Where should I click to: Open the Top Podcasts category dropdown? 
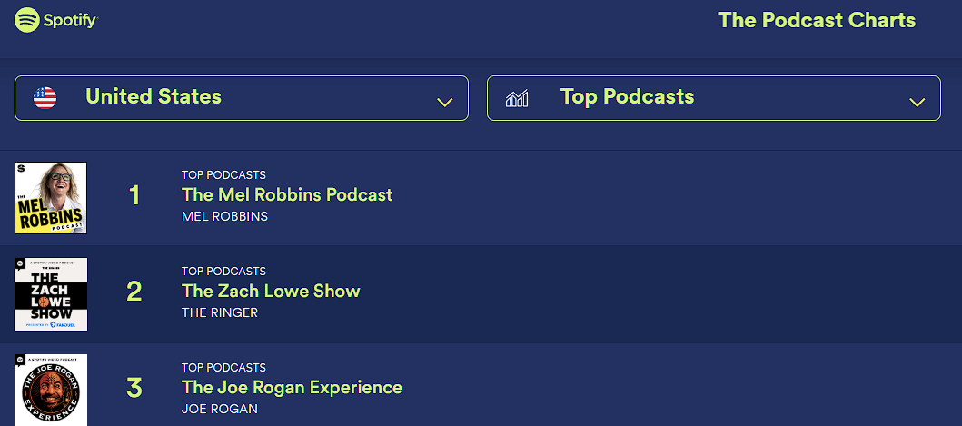tap(713, 98)
